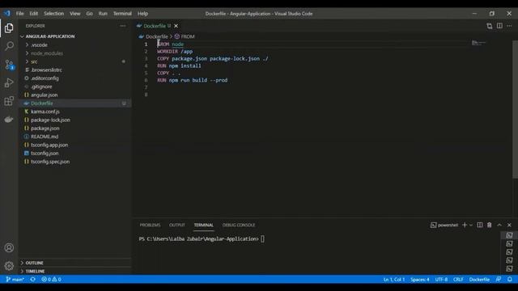The image size is (518, 291).
Task: Click the Explorer more actions ellipsis
Action: pyautogui.click(x=122, y=26)
